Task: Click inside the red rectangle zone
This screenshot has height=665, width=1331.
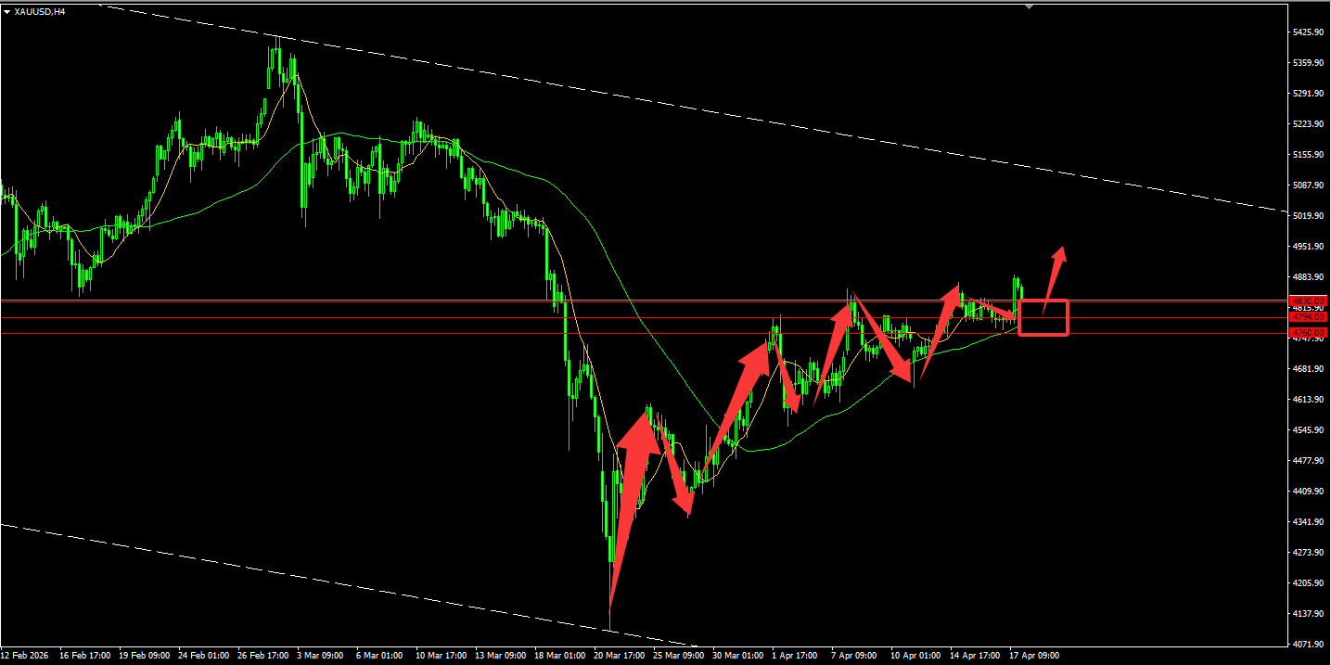Action: tap(1043, 318)
